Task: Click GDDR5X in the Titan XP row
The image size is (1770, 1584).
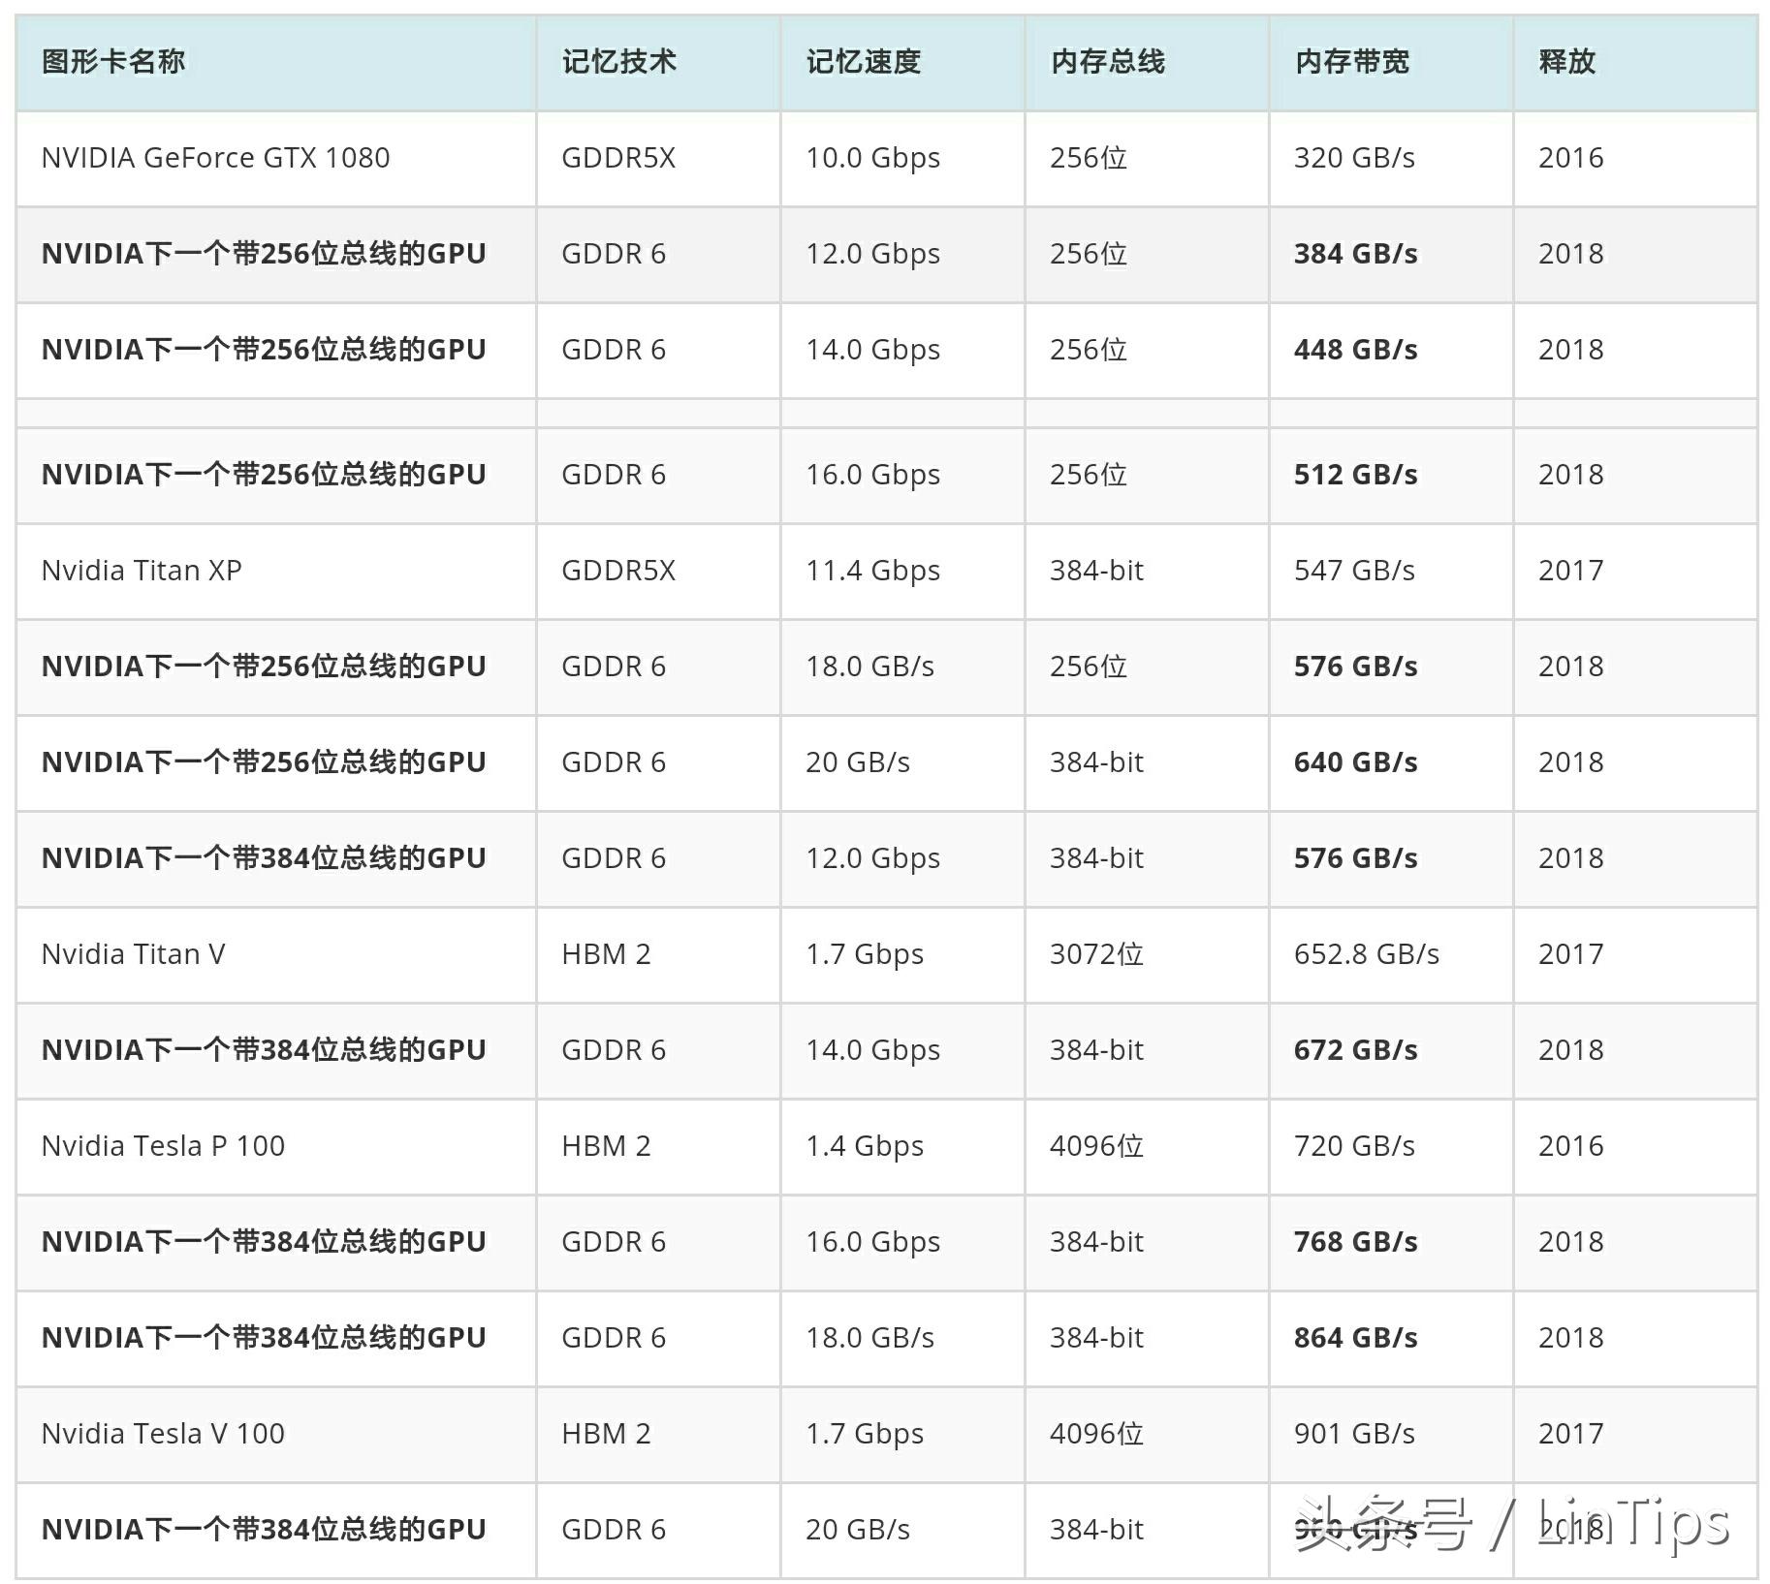Action: 618,571
